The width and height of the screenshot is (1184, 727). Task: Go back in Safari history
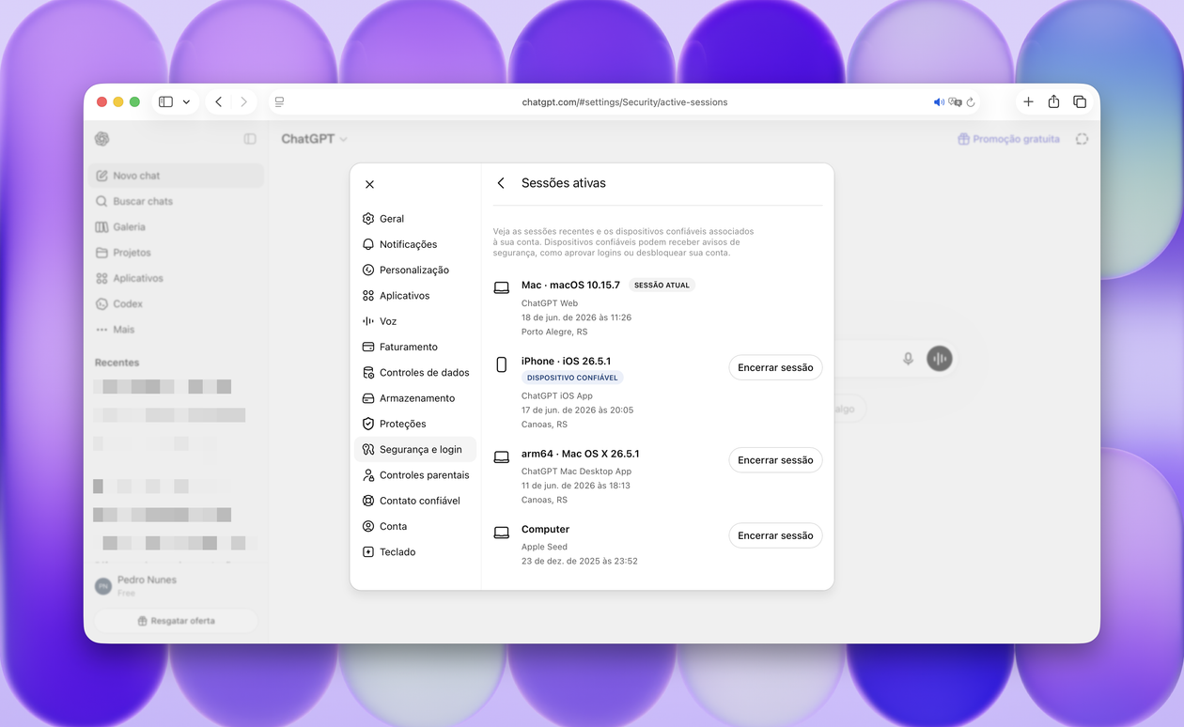[218, 101]
